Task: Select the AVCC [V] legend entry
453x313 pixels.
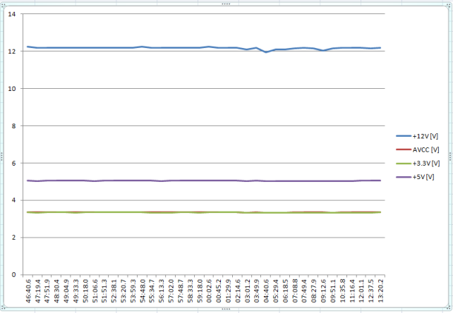Action: (x=418, y=149)
